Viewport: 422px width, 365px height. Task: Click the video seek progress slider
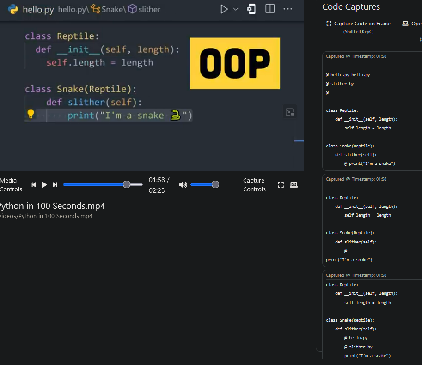pos(126,184)
